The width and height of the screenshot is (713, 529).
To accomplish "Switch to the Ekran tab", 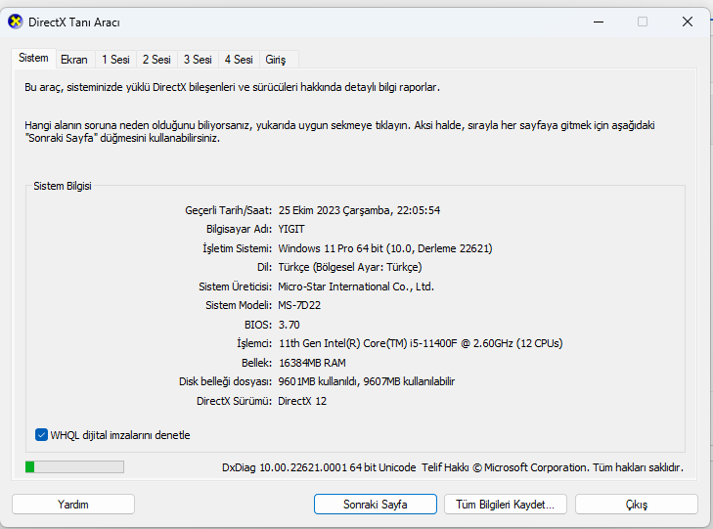I will click(x=74, y=60).
